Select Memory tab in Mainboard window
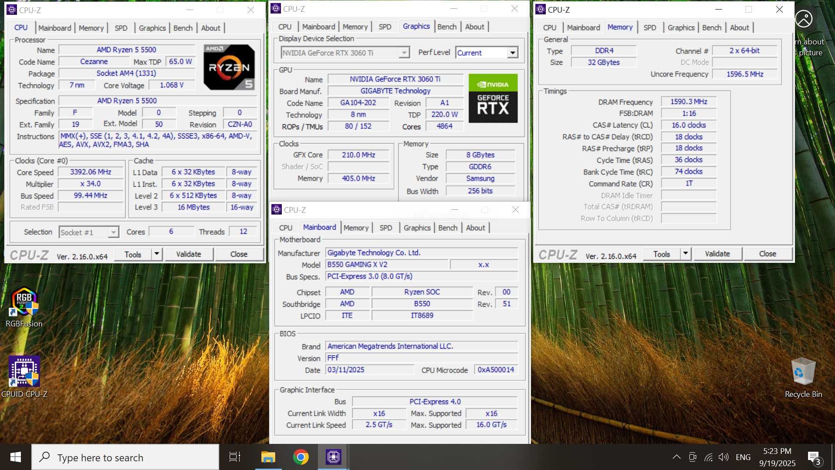Screen dimensions: 835x470 (356, 228)
